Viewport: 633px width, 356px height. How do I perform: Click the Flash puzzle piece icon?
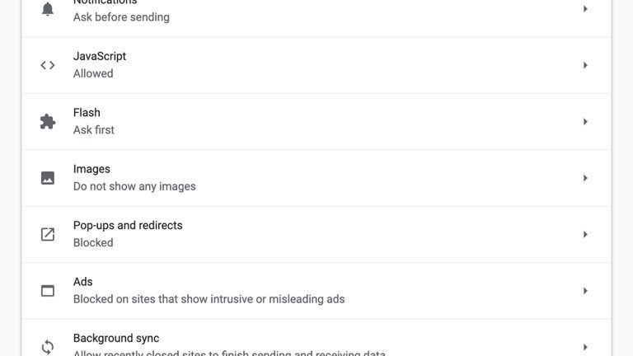[48, 122]
